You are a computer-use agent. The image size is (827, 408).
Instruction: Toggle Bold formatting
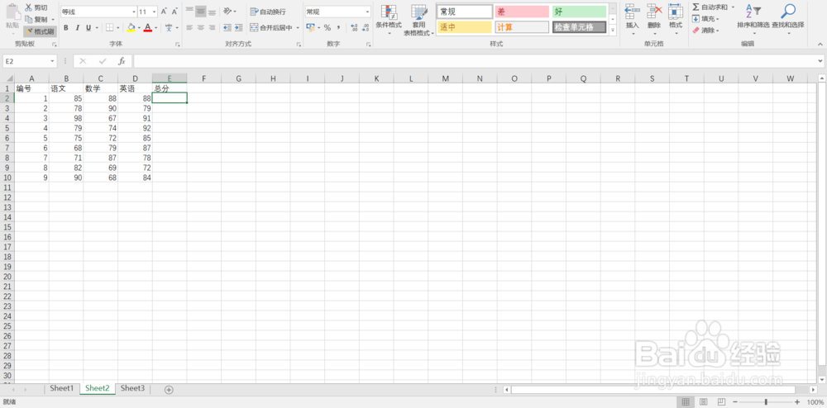pyautogui.click(x=66, y=27)
